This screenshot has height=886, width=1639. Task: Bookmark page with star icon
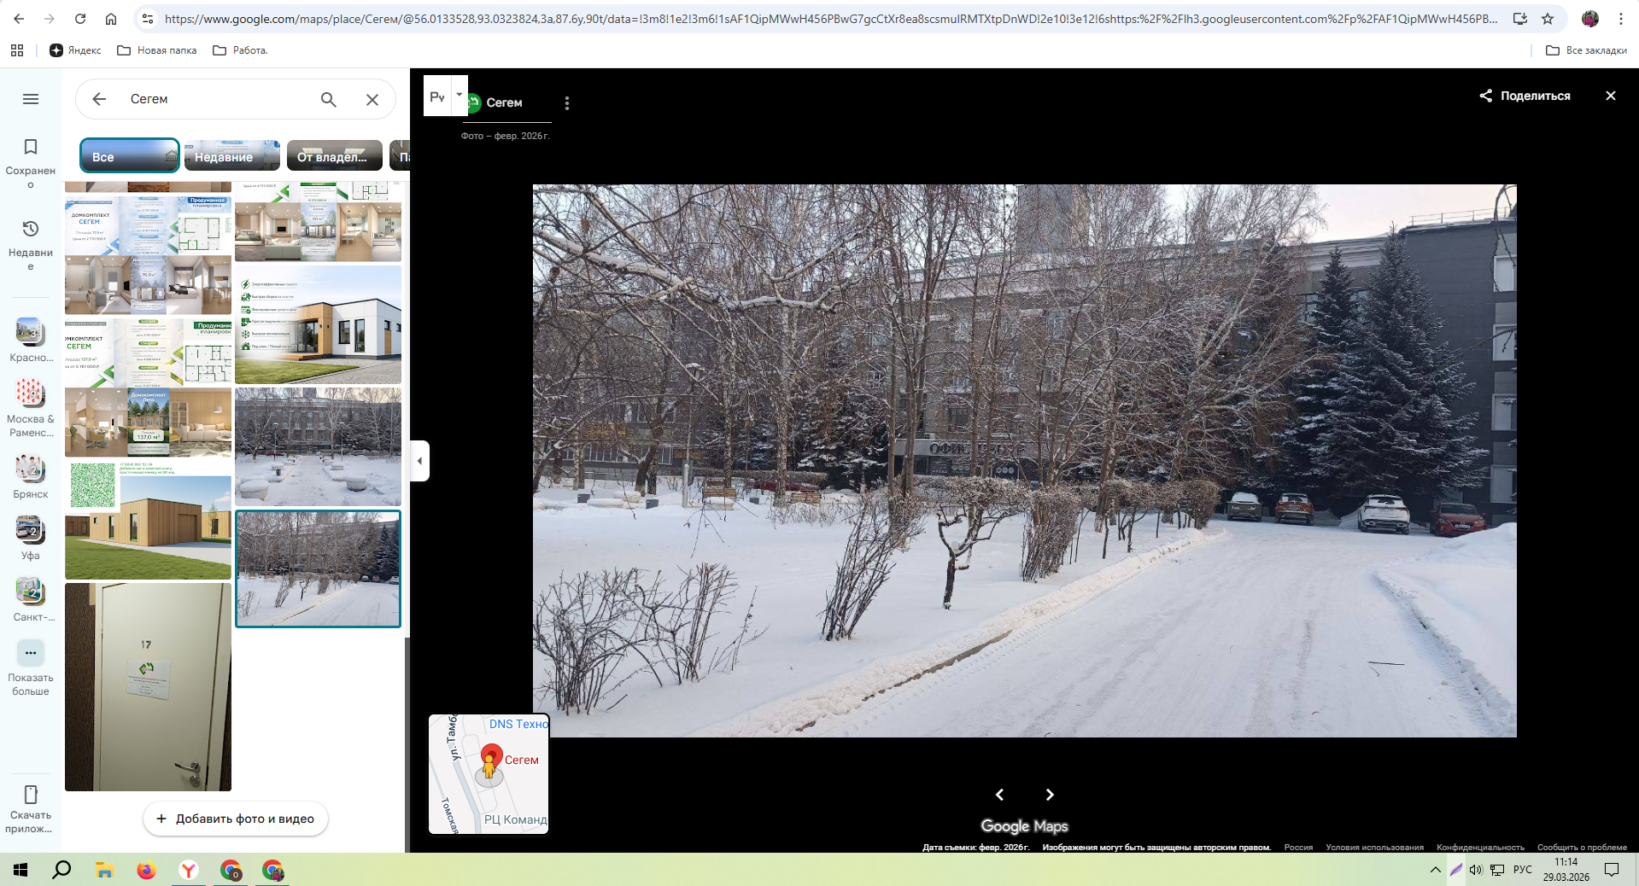click(x=1548, y=19)
